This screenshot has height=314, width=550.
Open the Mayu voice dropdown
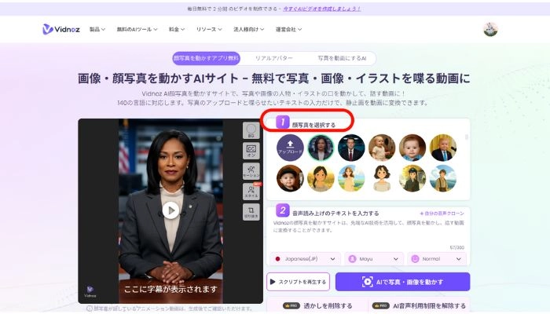(374, 259)
